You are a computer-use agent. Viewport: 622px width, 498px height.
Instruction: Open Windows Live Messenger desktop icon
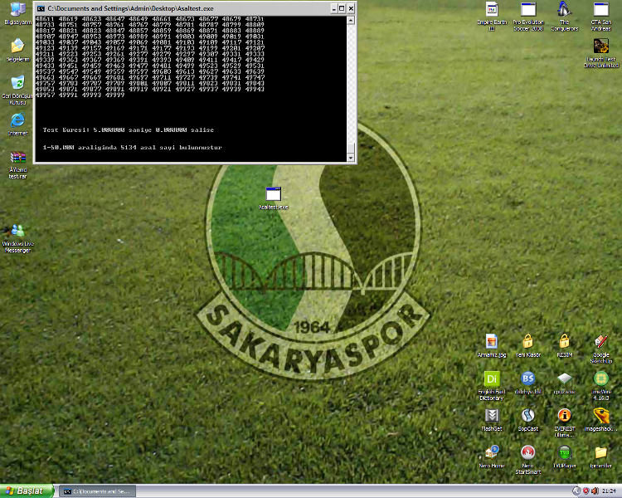[x=18, y=238]
